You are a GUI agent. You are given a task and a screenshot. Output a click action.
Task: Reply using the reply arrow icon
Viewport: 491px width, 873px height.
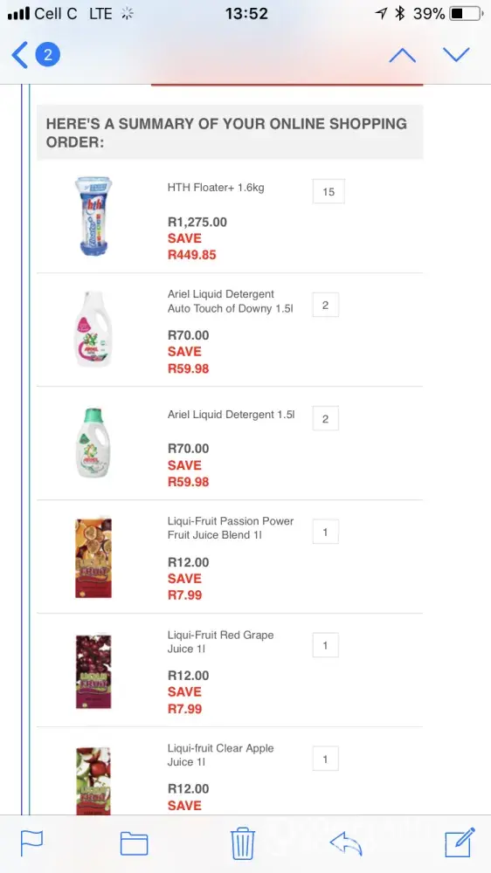pos(346,843)
